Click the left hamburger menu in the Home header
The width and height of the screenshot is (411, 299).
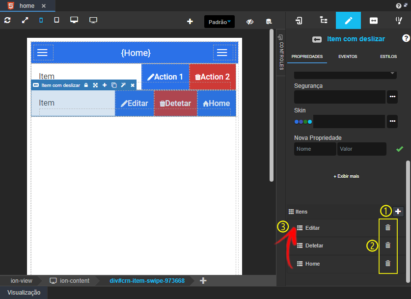click(42, 53)
